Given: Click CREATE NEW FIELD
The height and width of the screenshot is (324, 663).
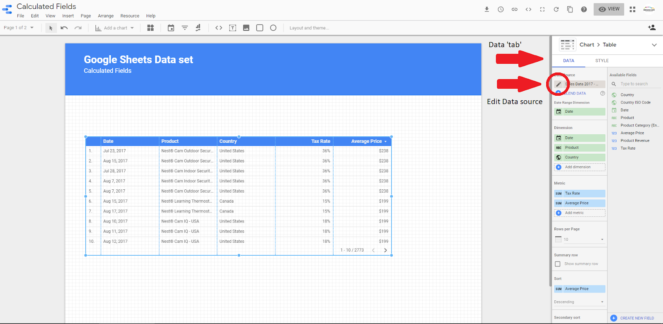Looking at the screenshot, I should click(x=633, y=318).
